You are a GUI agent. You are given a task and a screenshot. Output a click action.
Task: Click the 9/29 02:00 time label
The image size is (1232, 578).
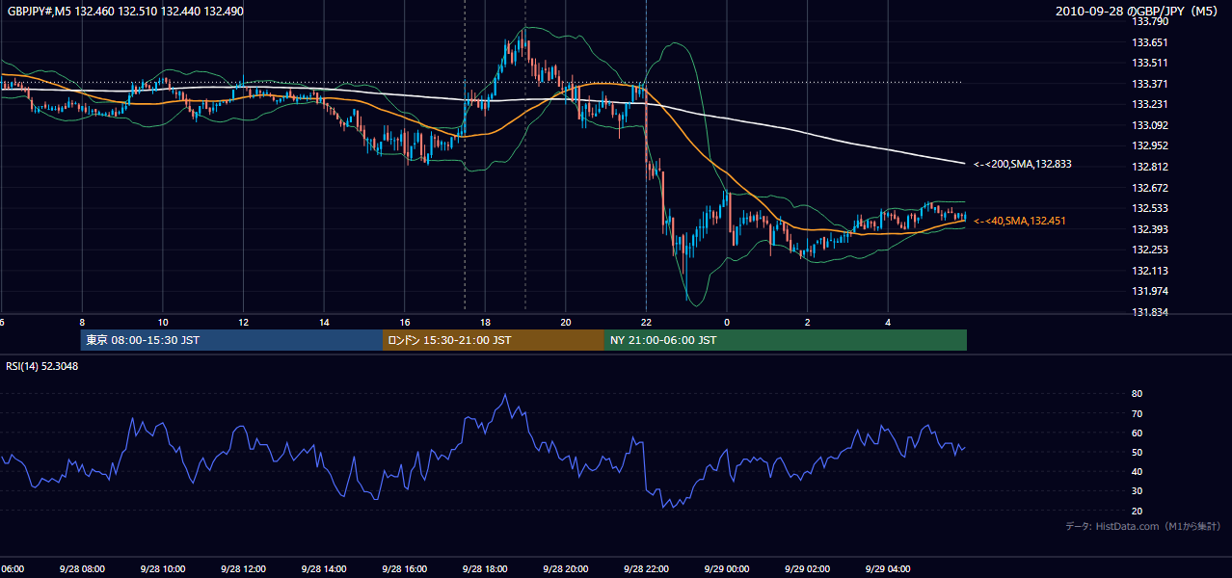(808, 568)
